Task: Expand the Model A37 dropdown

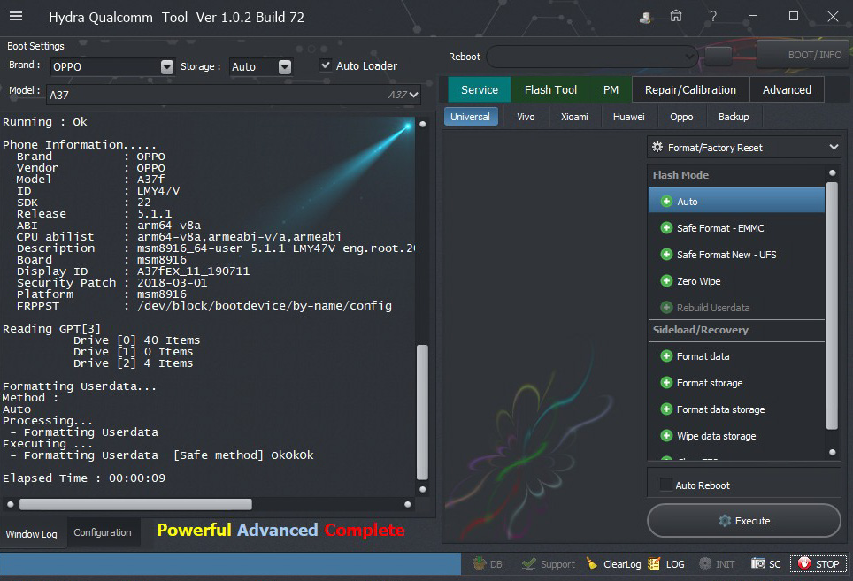Action: pos(414,95)
